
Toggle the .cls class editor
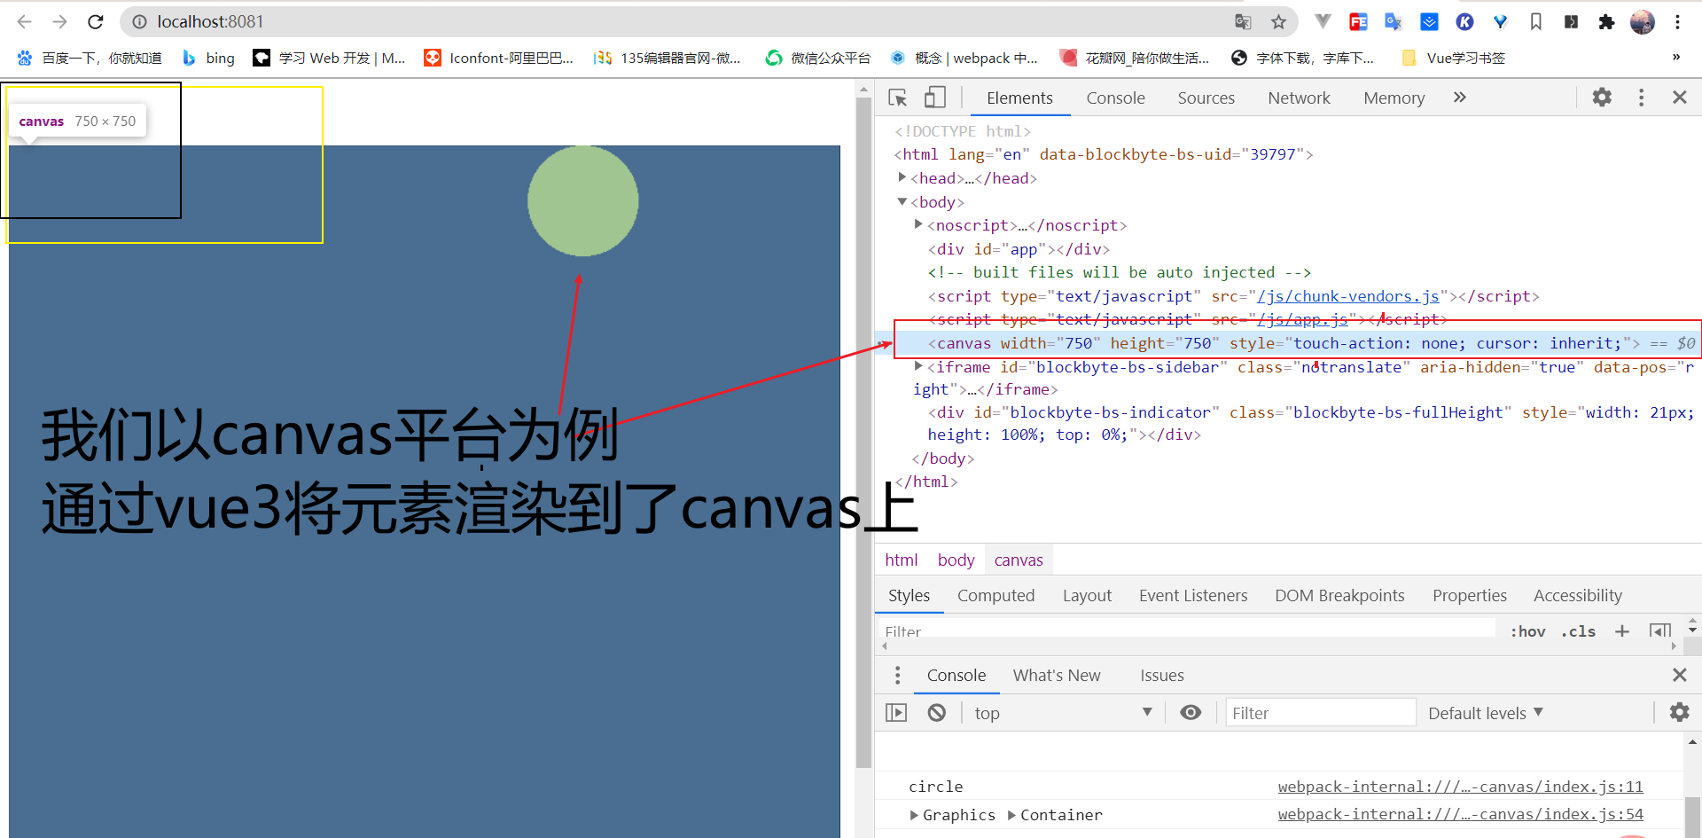[x=1578, y=631]
